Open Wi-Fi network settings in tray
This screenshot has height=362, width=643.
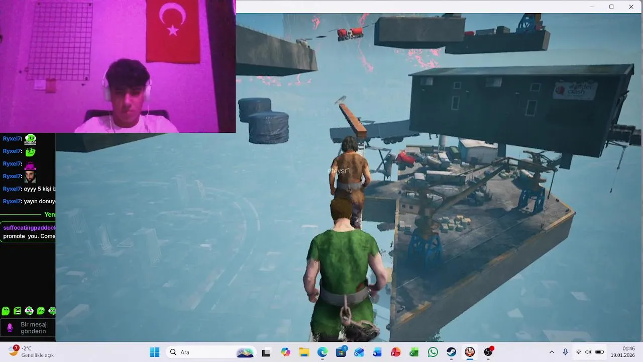pos(579,352)
